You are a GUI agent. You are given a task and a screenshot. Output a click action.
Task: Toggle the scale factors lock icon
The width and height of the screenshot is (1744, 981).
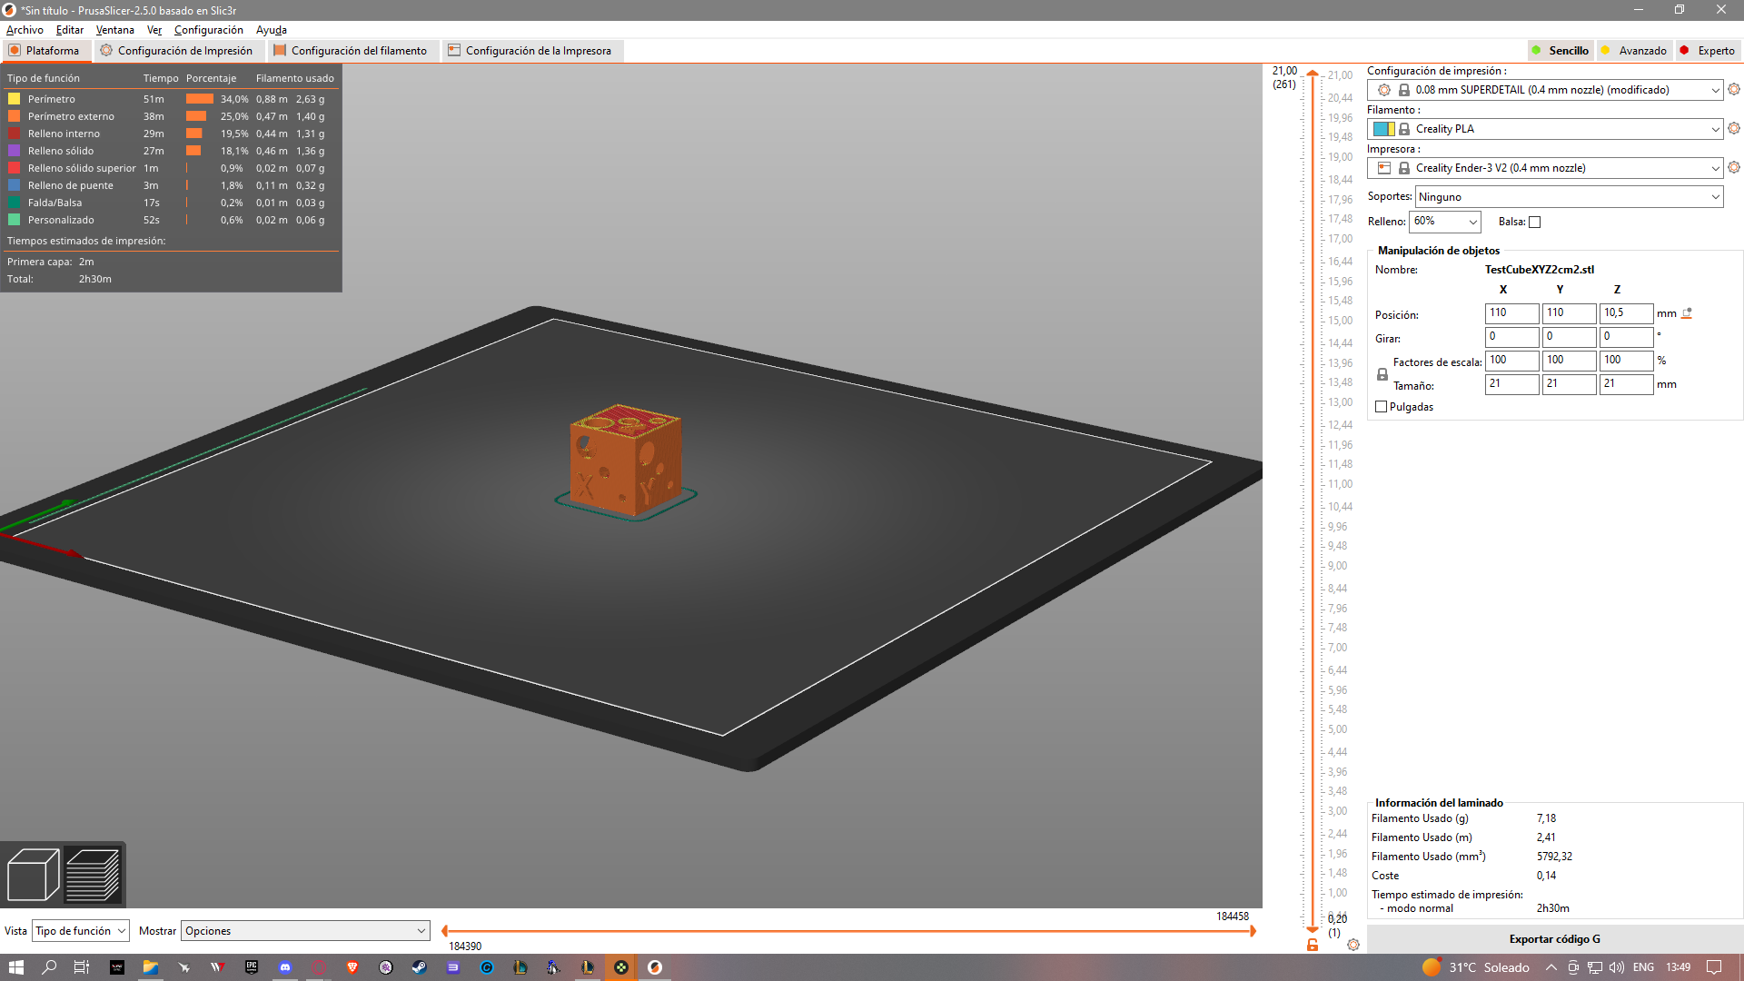tap(1382, 374)
